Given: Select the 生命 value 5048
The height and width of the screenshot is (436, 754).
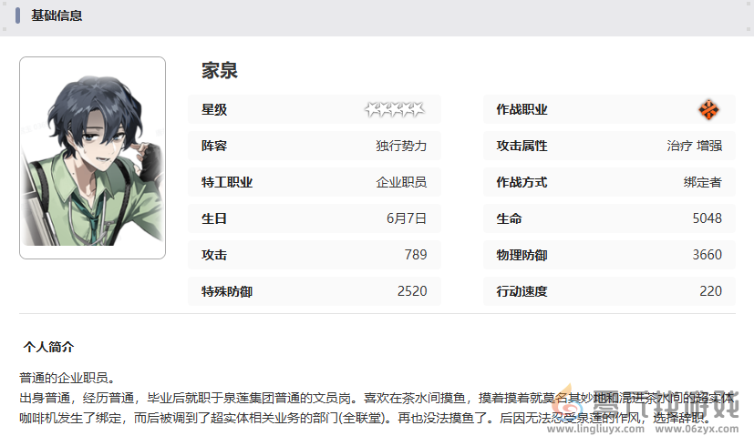Looking at the screenshot, I should [707, 218].
